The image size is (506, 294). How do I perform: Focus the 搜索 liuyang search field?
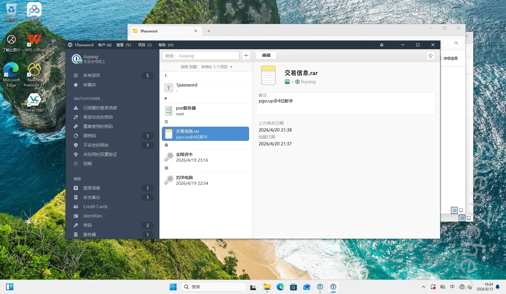tap(201, 56)
